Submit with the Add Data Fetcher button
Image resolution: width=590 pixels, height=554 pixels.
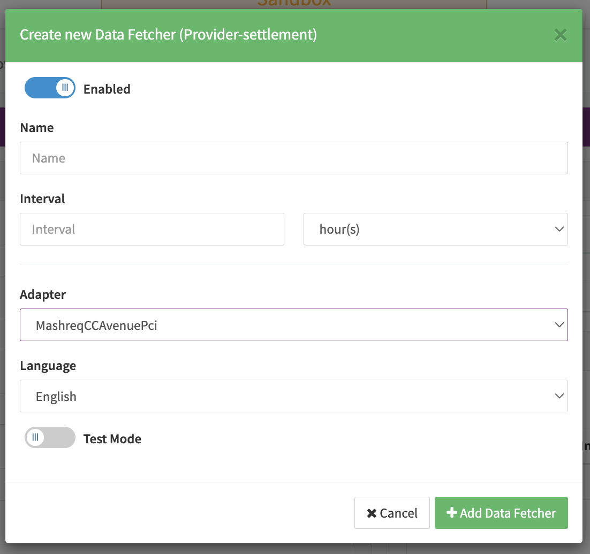pos(501,513)
